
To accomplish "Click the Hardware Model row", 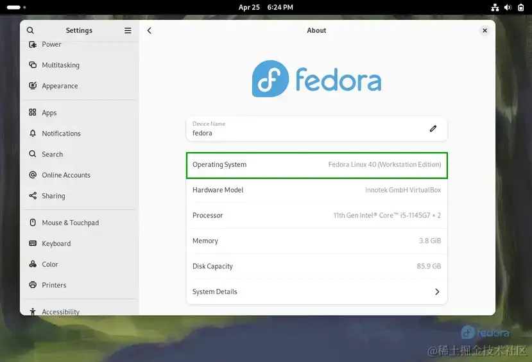I will (316, 190).
